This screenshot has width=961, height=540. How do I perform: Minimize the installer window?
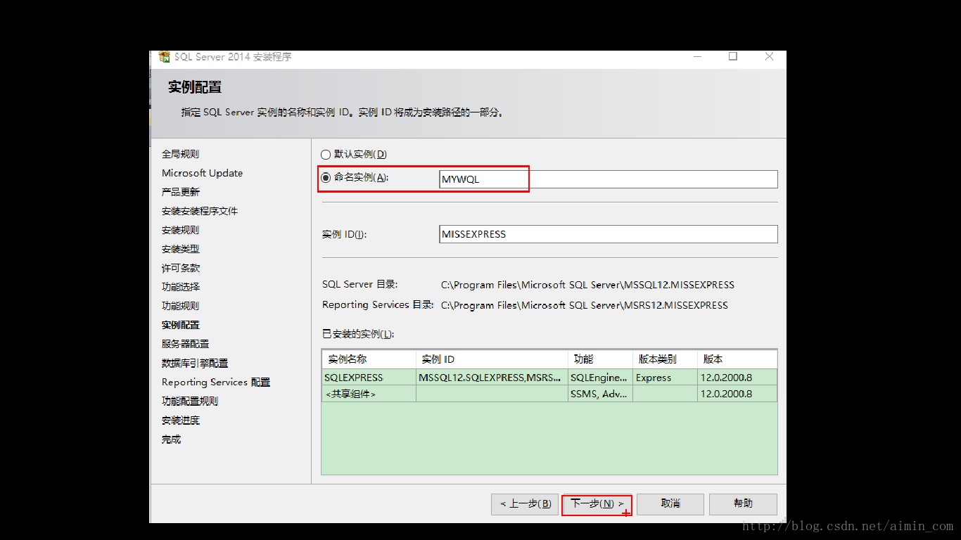click(x=696, y=57)
